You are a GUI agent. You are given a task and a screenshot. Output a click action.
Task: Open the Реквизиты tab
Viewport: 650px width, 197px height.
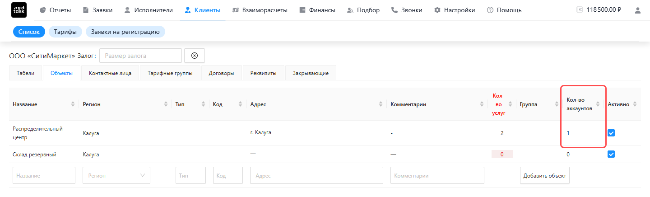263,73
